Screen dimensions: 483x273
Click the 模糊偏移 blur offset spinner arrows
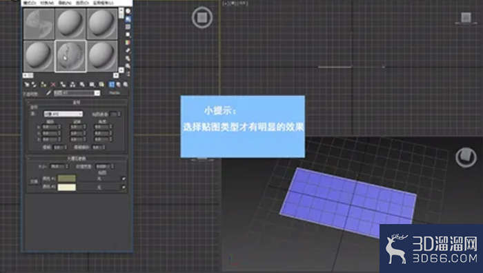tap(103, 147)
